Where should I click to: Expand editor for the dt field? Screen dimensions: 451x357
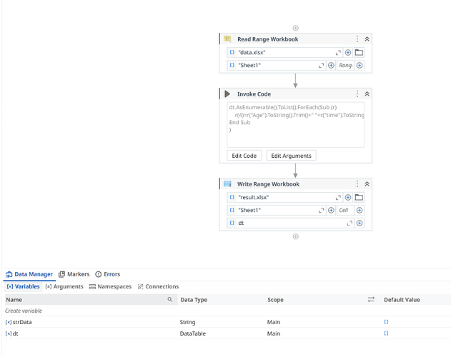[350, 223]
